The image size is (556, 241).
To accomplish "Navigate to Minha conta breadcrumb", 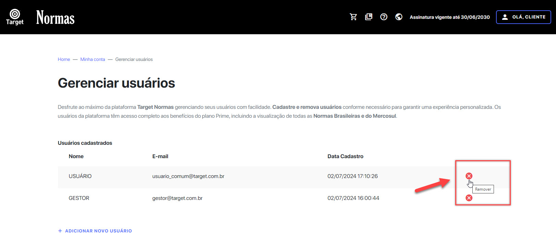I will pos(93,59).
